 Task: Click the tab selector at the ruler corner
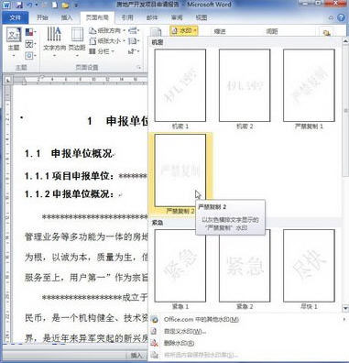[x=7, y=80]
